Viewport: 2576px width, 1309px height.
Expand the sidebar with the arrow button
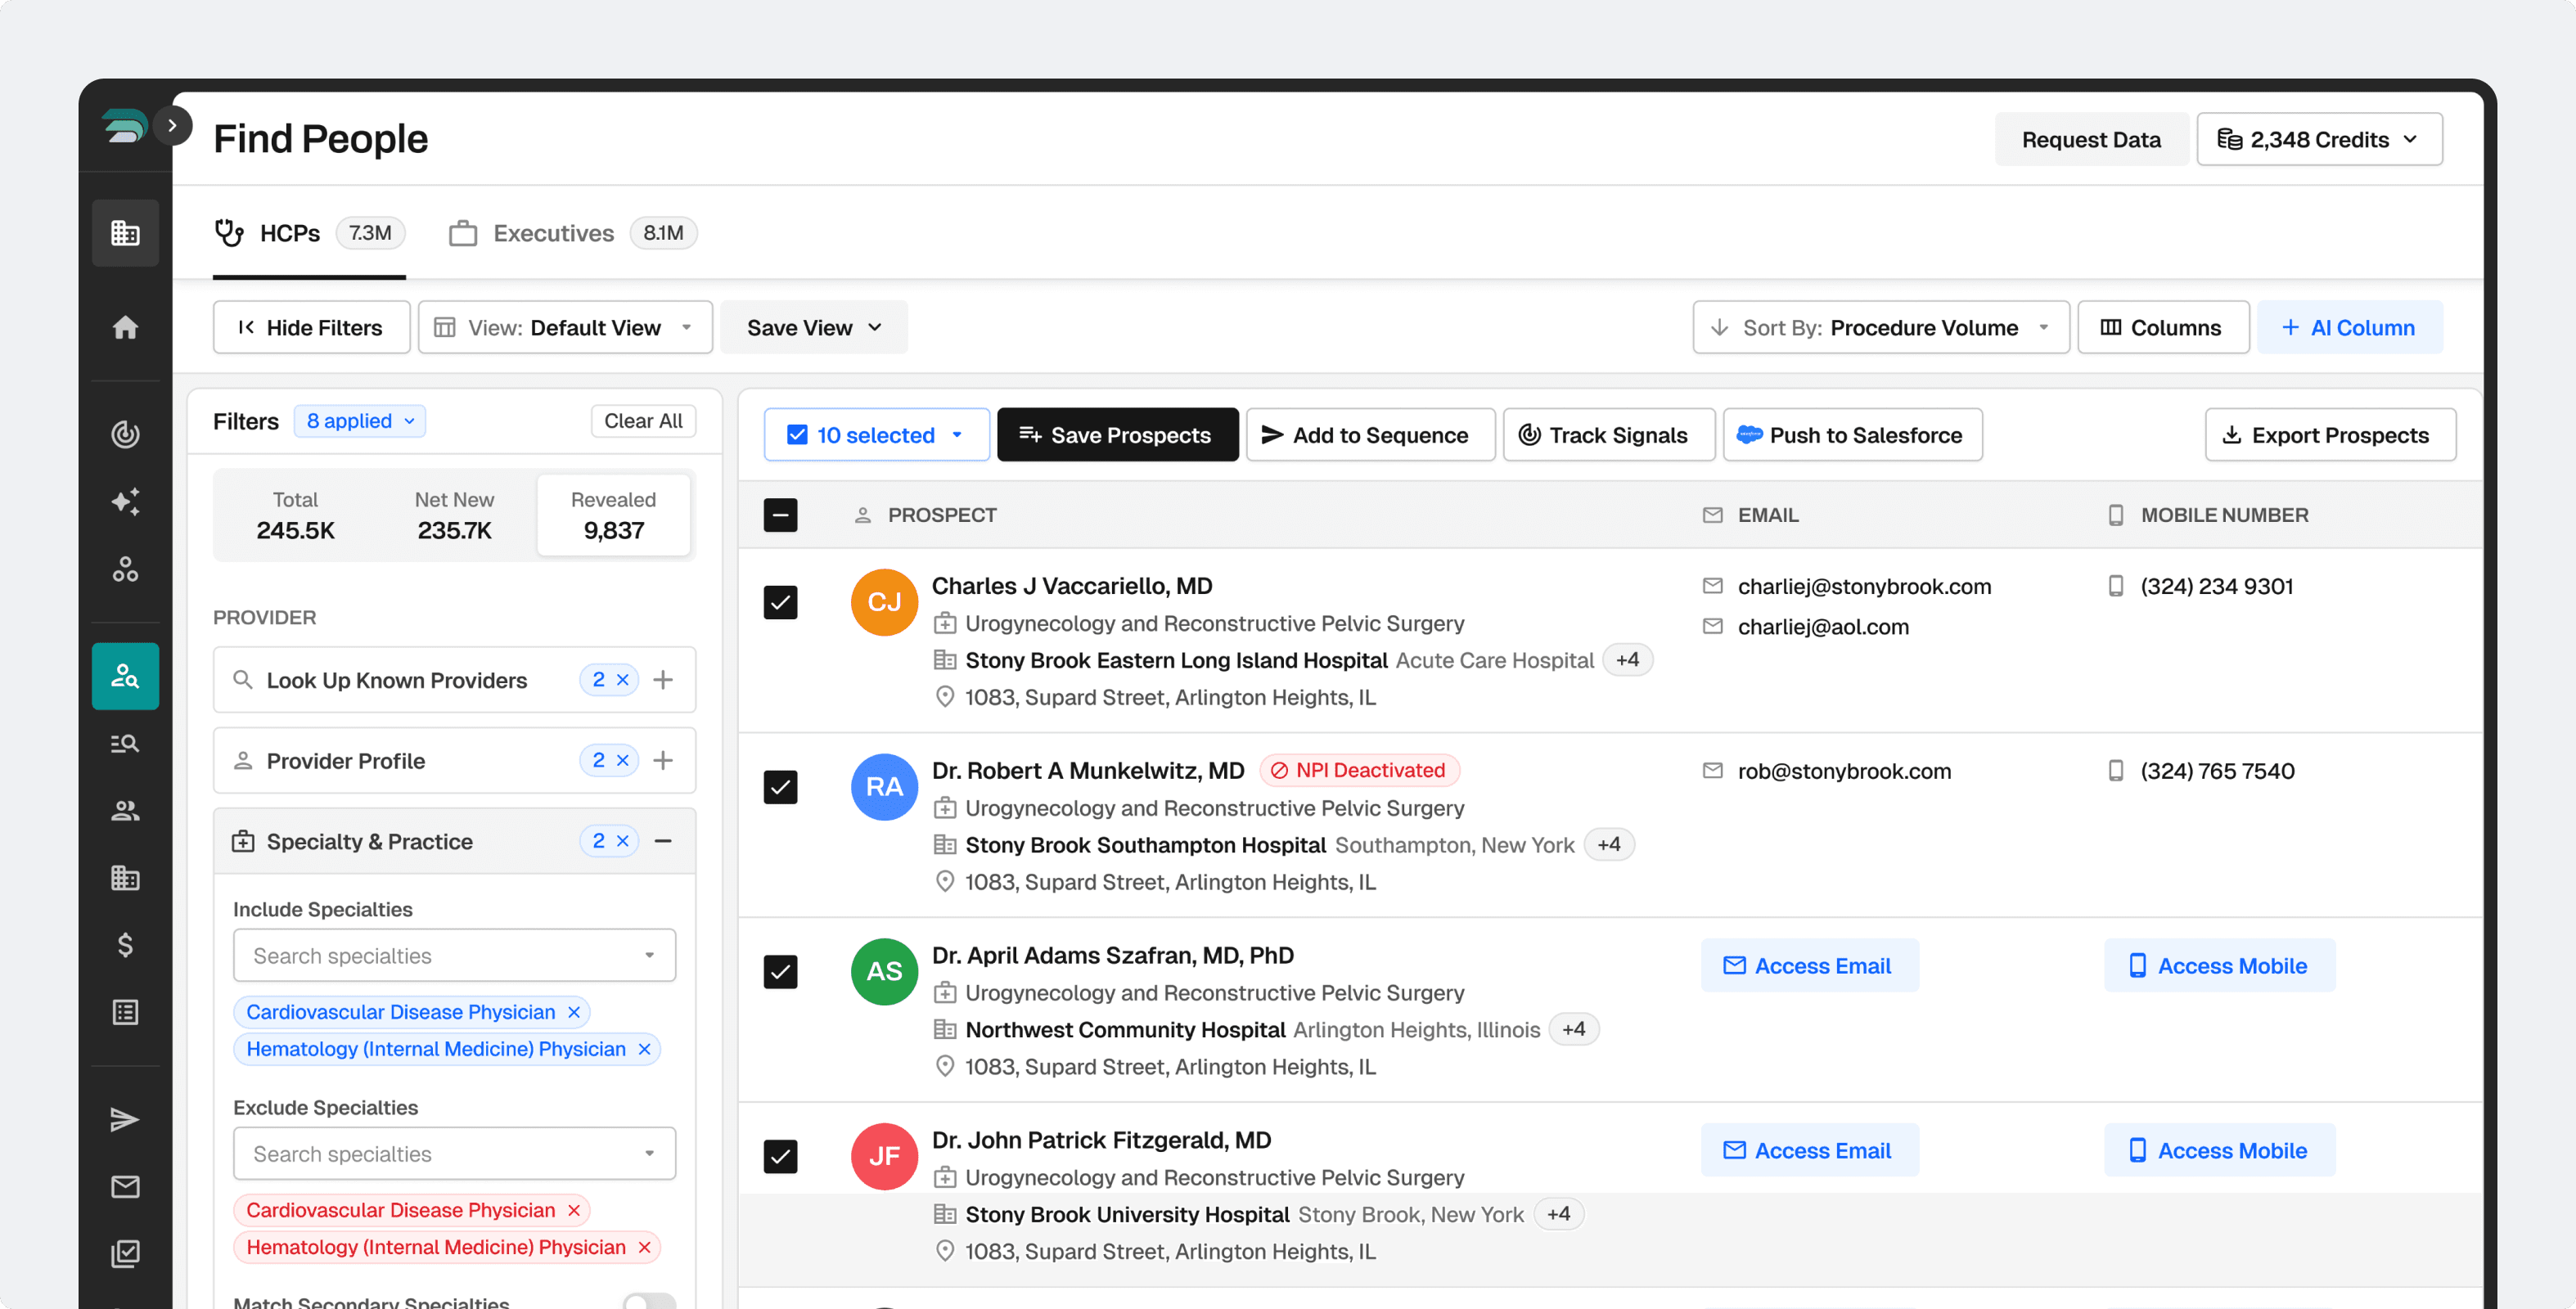pyautogui.click(x=172, y=125)
